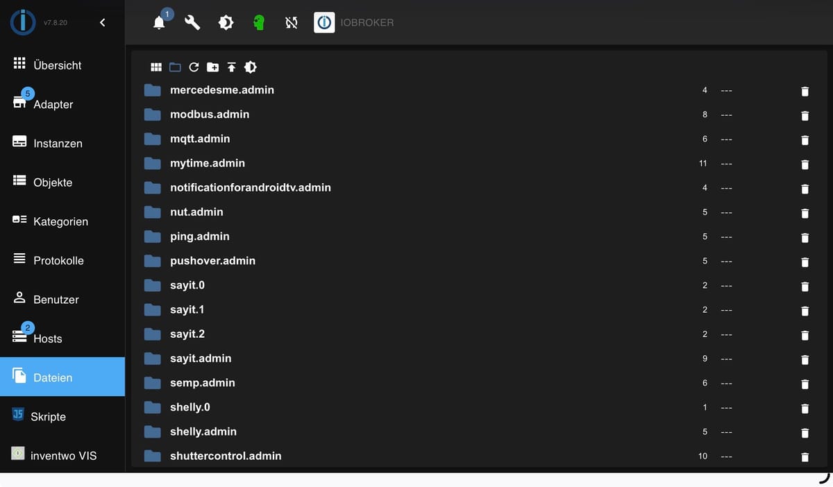Open the nut.admin folder
This screenshot has width=833, height=487.
[196, 212]
